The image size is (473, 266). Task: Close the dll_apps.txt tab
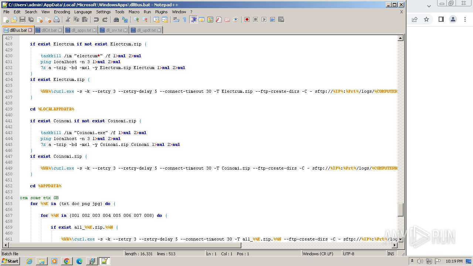[x=94, y=30]
